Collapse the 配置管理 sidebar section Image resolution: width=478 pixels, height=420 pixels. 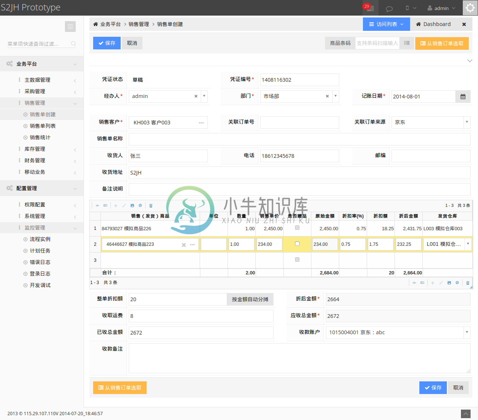pos(42,188)
